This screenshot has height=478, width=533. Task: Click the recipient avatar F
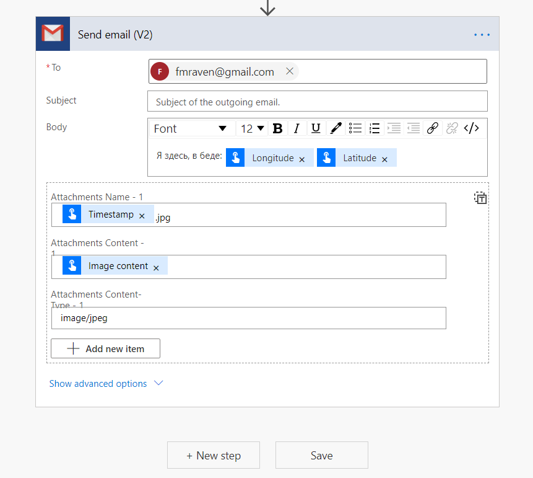160,71
